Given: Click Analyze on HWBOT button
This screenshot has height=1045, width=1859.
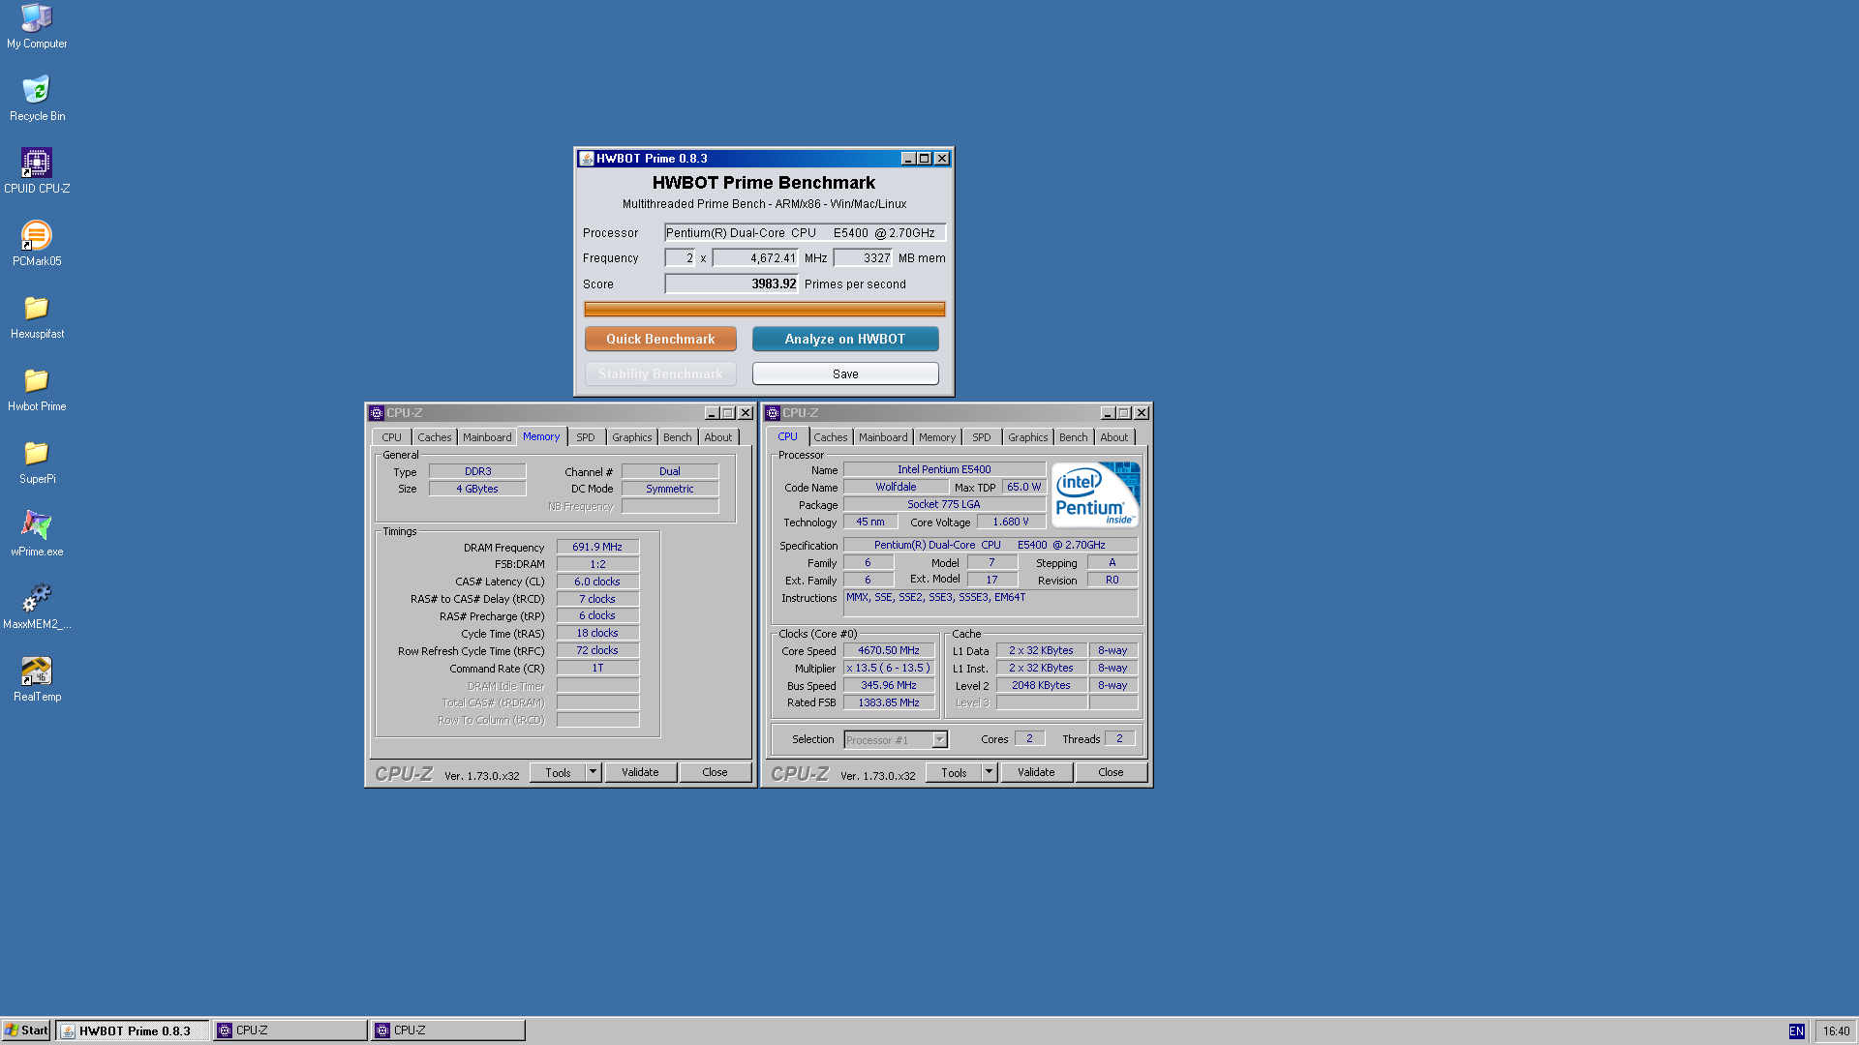Looking at the screenshot, I should tap(845, 339).
